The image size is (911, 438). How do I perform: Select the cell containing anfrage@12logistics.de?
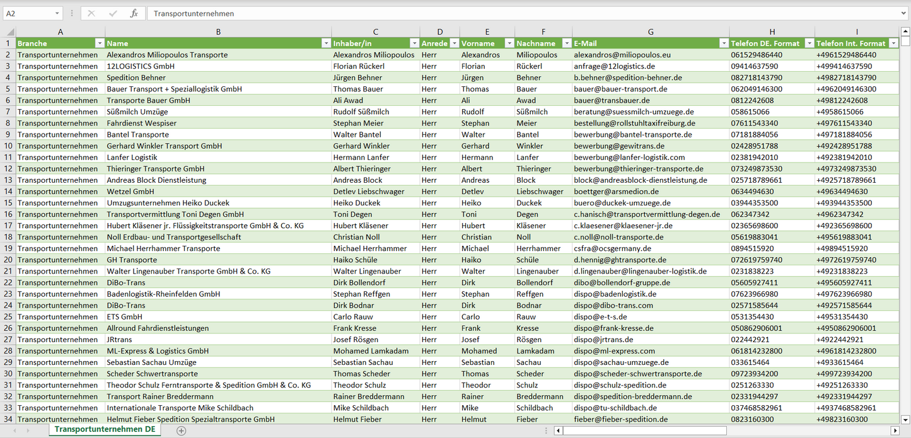pos(651,66)
